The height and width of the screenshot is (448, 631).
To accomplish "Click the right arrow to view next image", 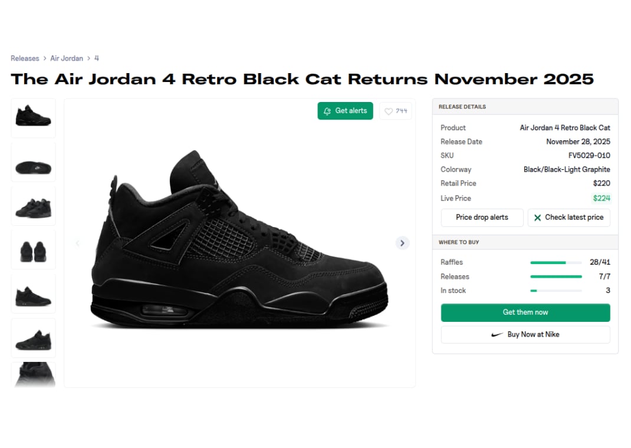I will pyautogui.click(x=402, y=243).
